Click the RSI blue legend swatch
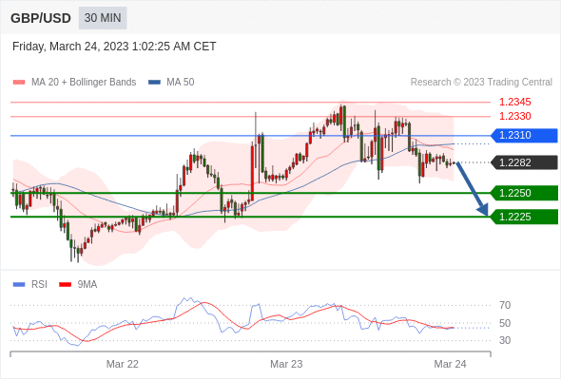 (19, 285)
